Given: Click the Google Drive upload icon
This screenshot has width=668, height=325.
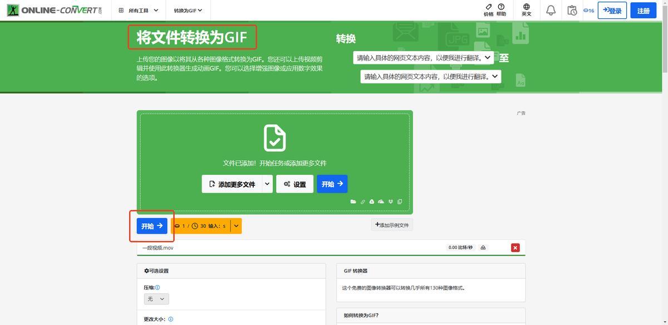Looking at the screenshot, I should 371,201.
